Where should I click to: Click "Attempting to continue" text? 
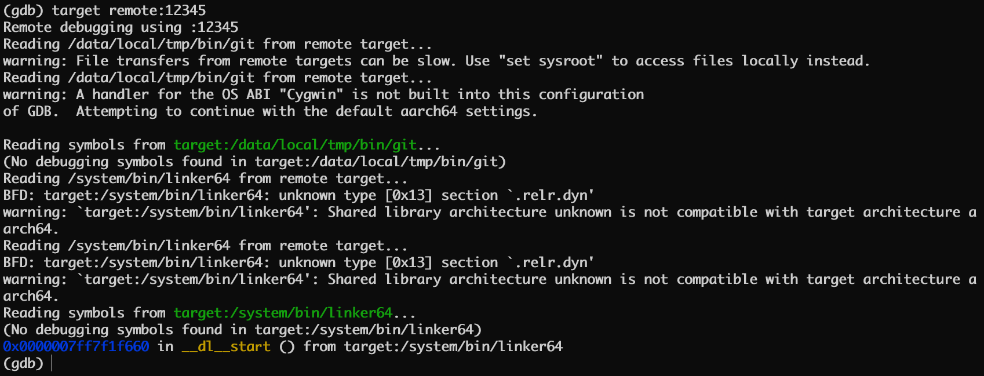click(165, 111)
